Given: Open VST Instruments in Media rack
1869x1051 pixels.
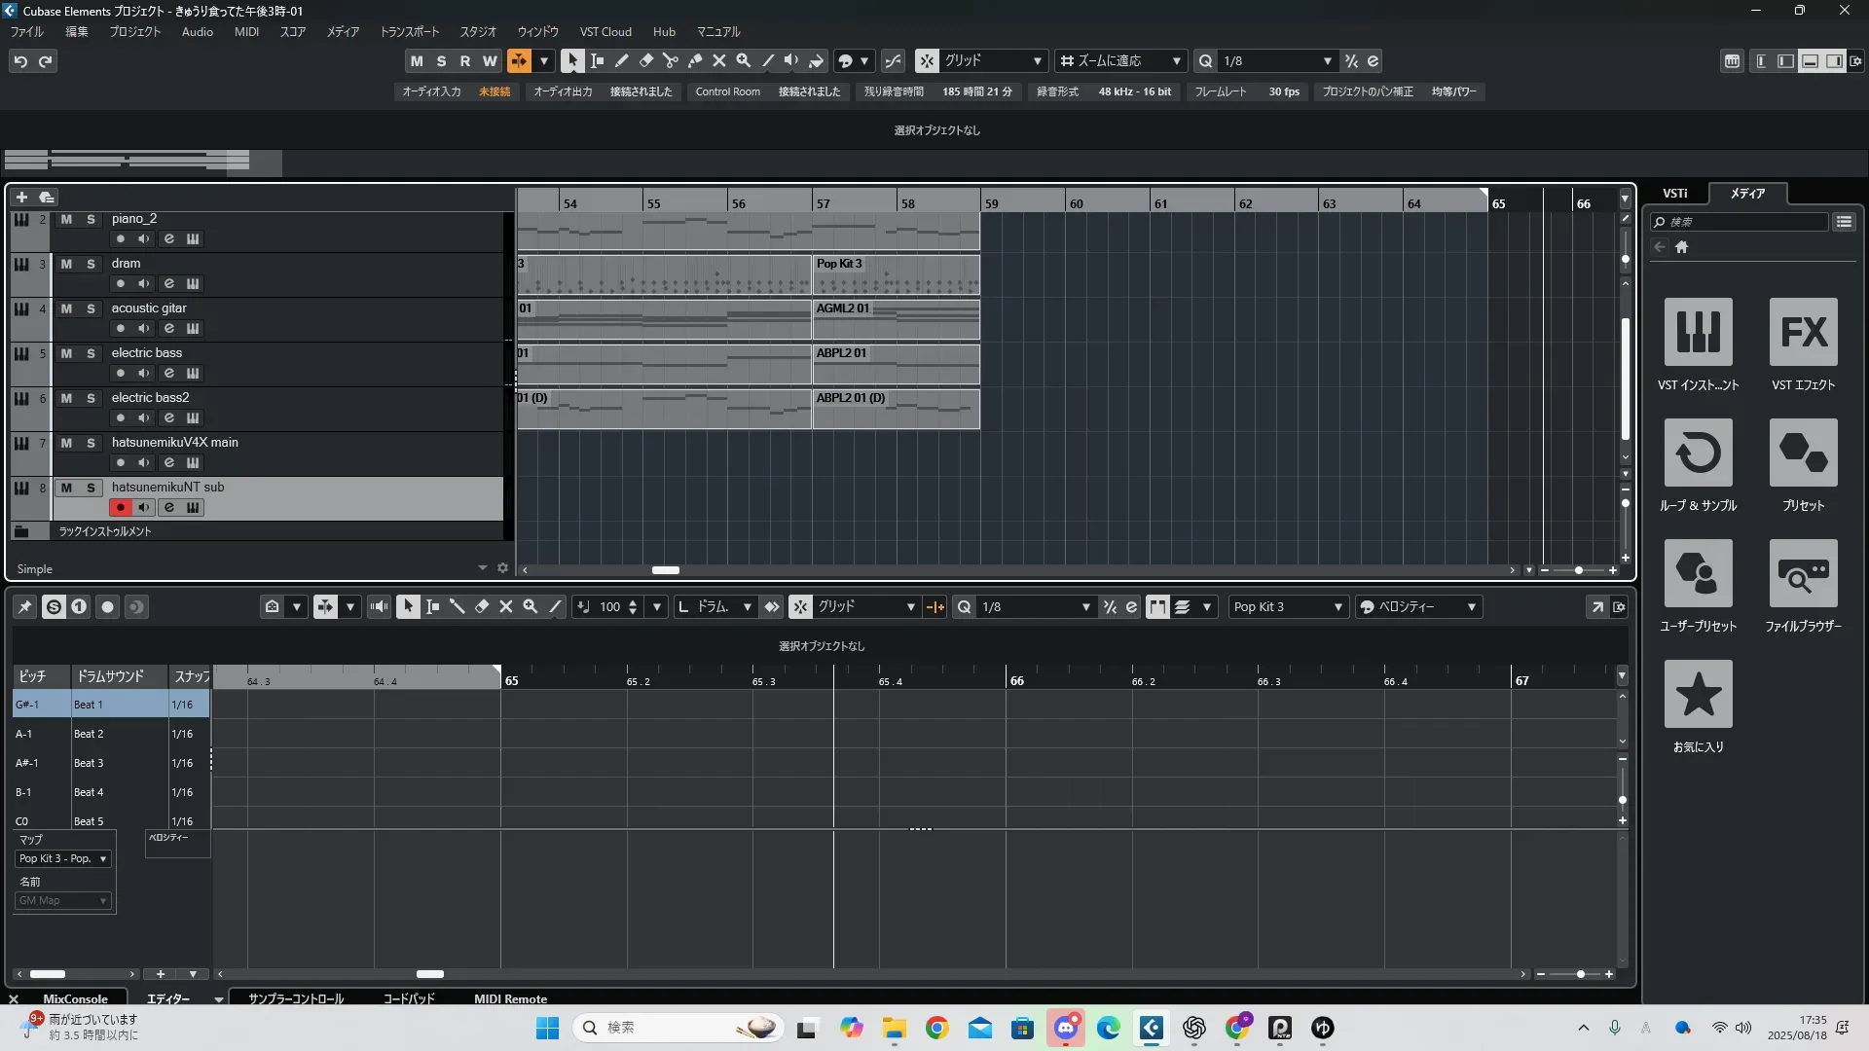Looking at the screenshot, I should 1698,332.
